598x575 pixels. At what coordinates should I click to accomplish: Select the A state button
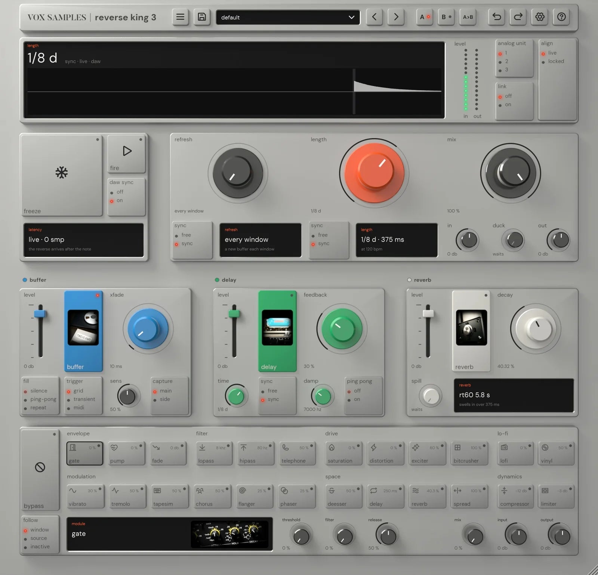[x=425, y=17]
